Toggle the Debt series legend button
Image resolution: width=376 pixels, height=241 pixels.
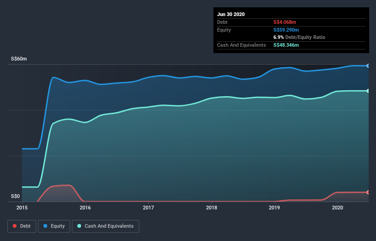click(22, 226)
